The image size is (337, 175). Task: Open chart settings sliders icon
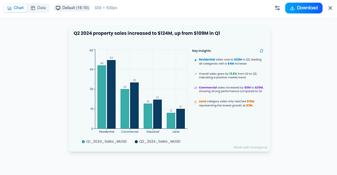(277, 8)
